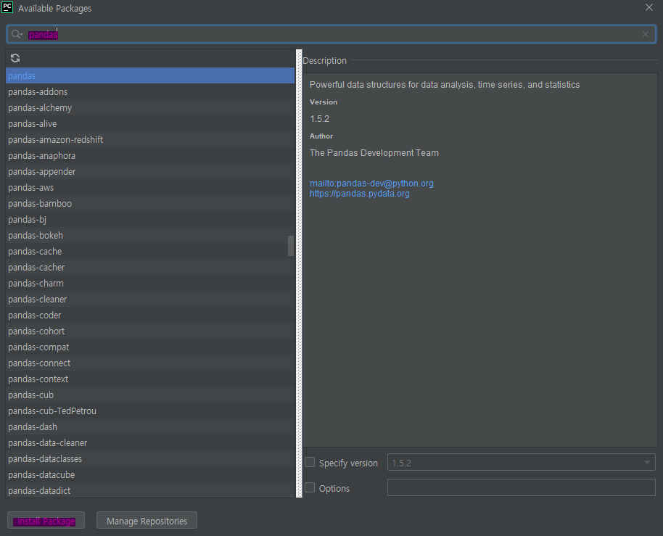Select pandas-datacube package

[150, 474]
